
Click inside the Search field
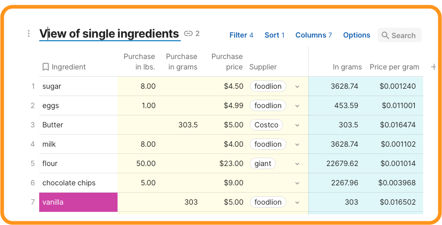(403, 35)
